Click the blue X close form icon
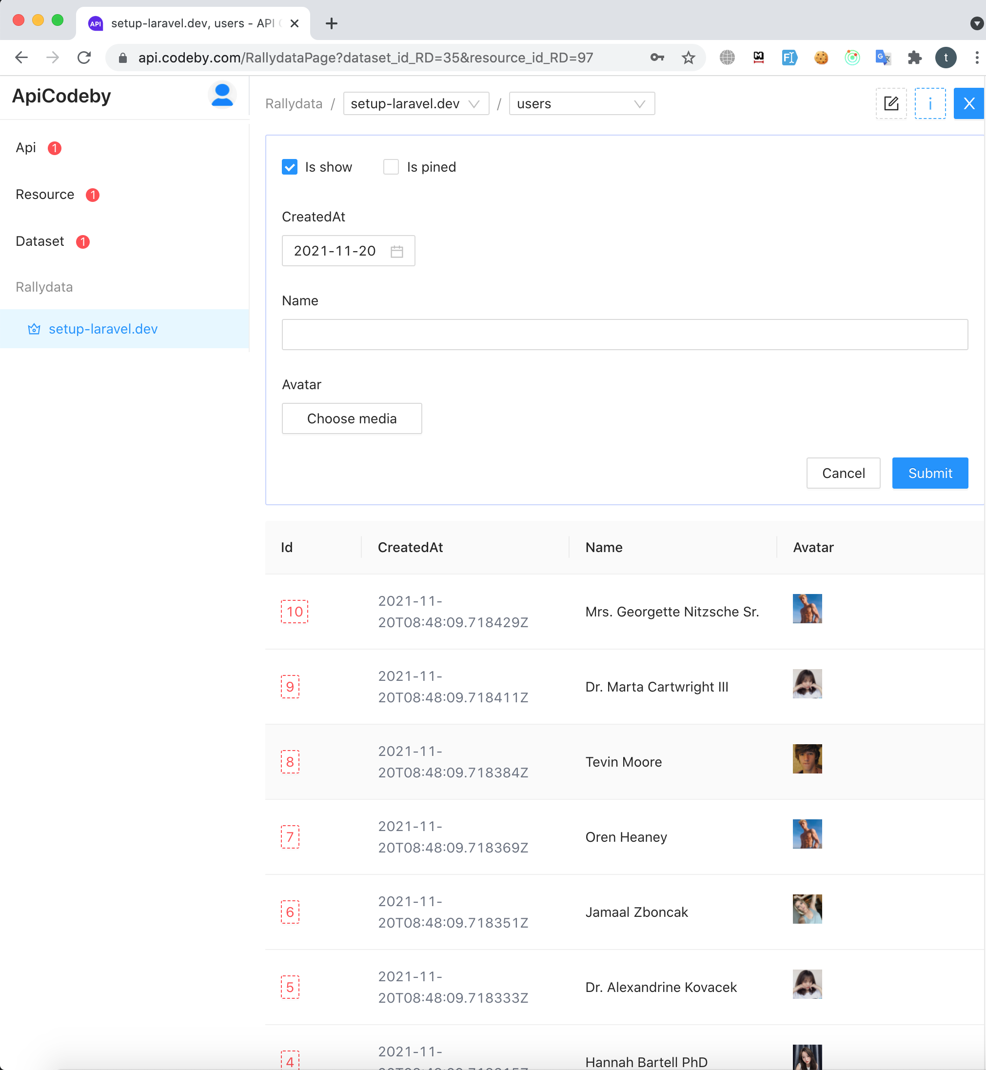The image size is (986, 1070). [x=968, y=103]
